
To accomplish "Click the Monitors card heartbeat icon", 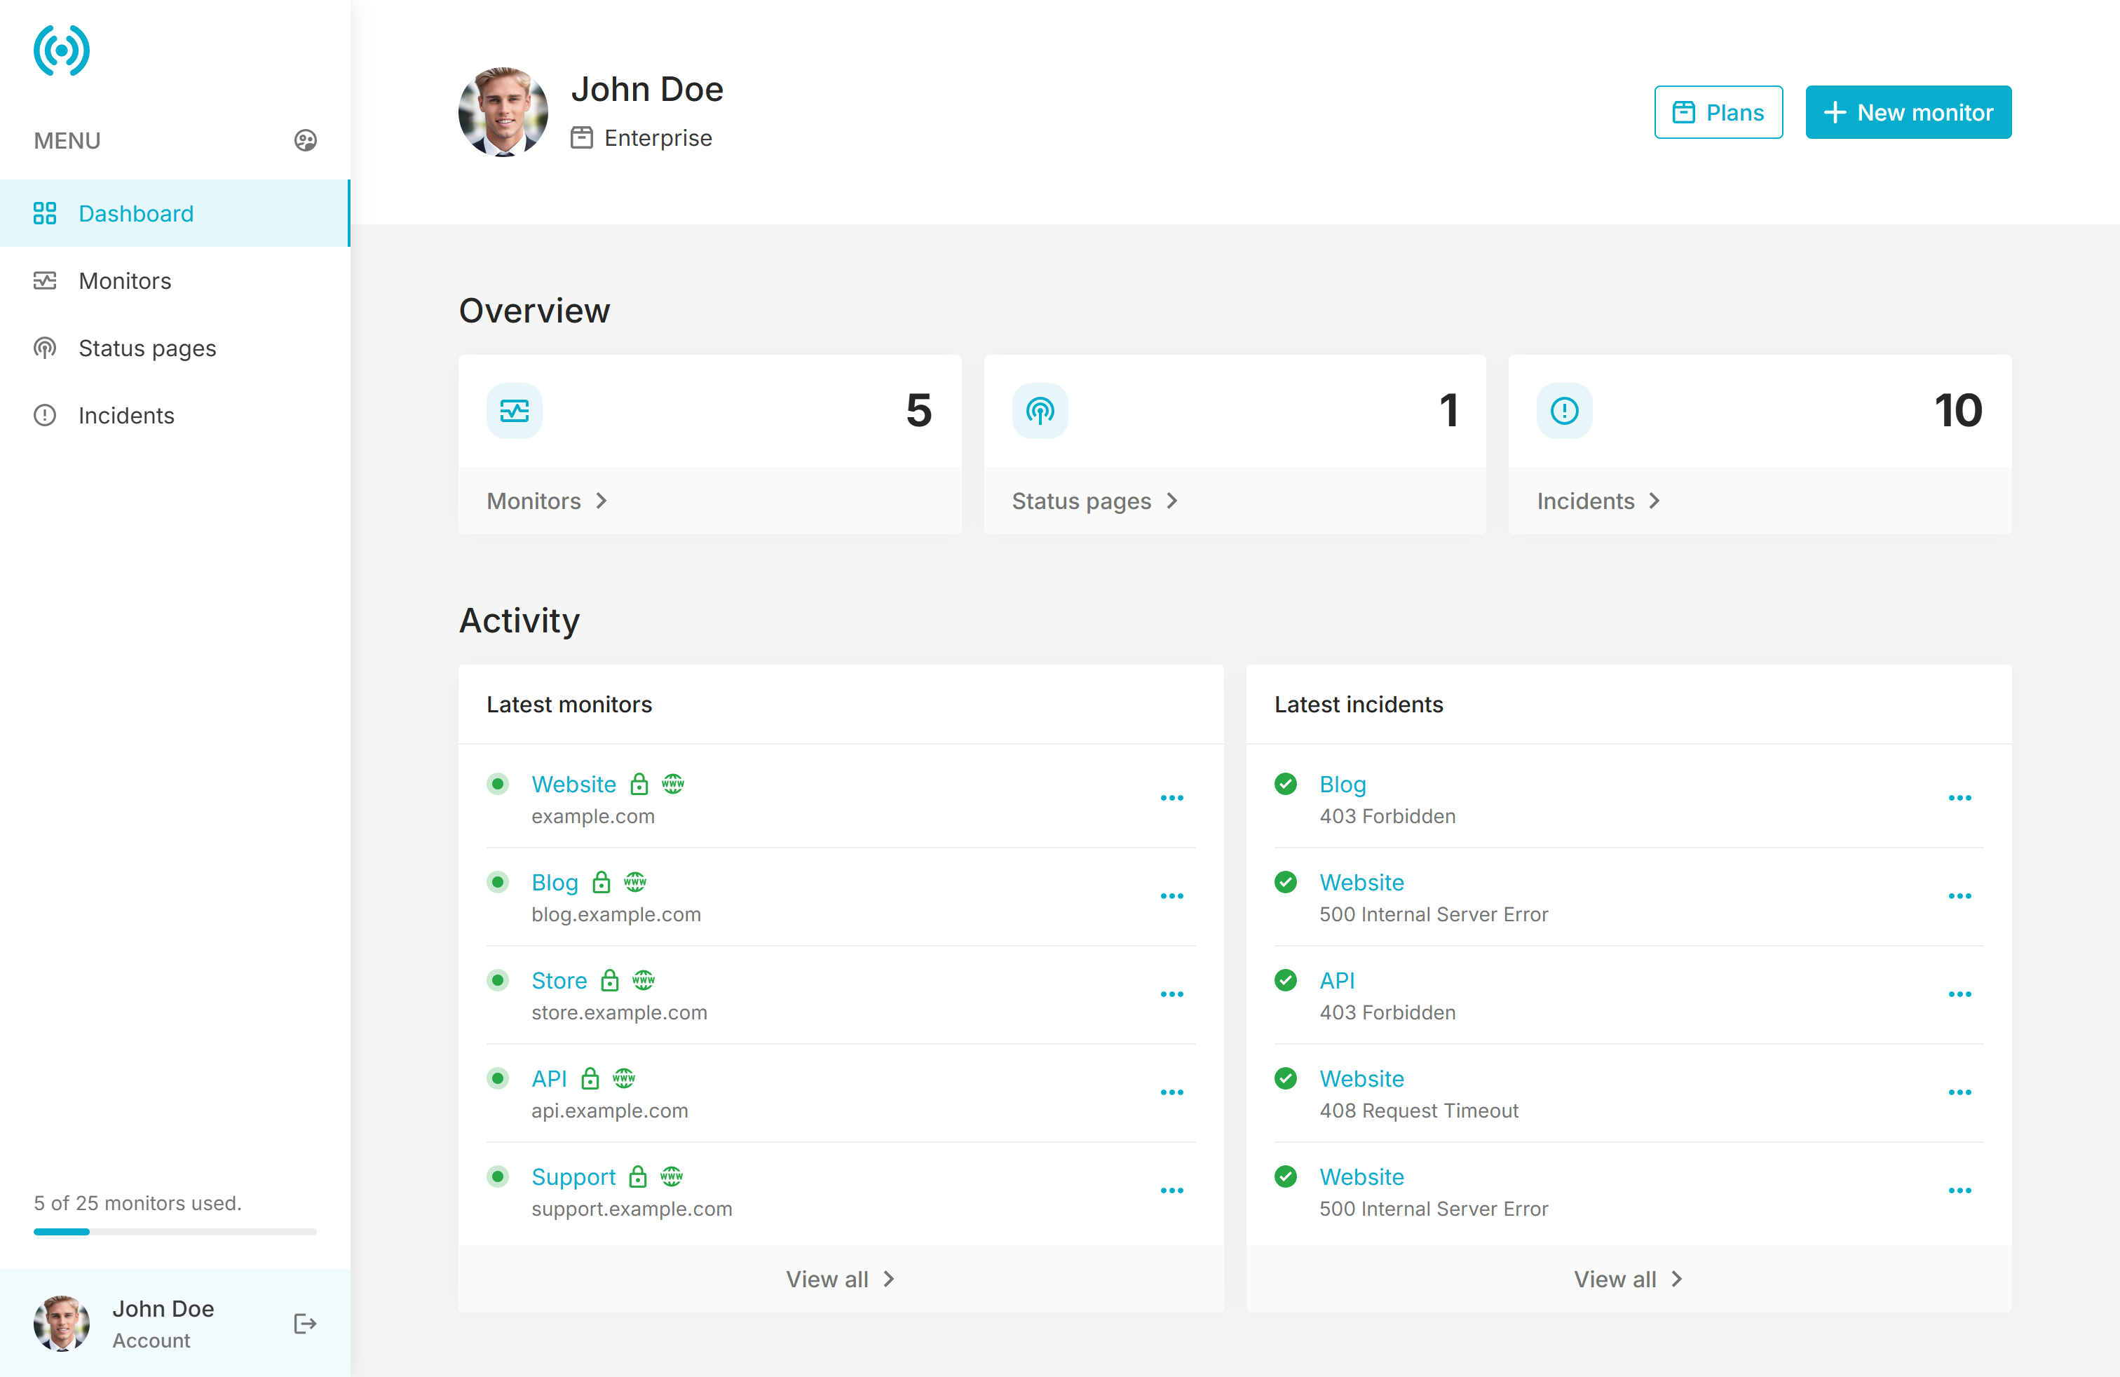I will coord(514,411).
